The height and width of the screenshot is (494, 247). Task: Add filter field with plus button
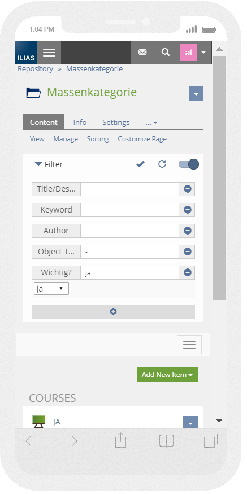114,311
